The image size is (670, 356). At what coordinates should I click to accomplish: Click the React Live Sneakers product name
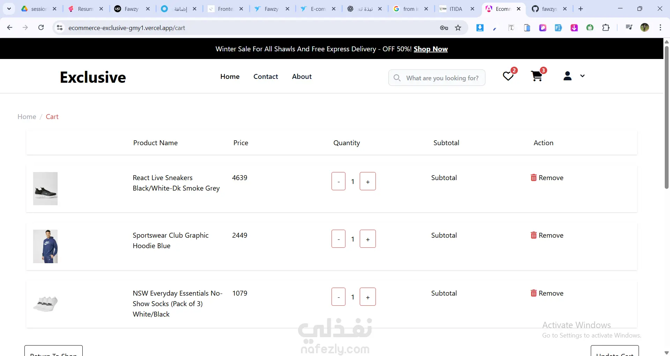pyautogui.click(x=176, y=183)
